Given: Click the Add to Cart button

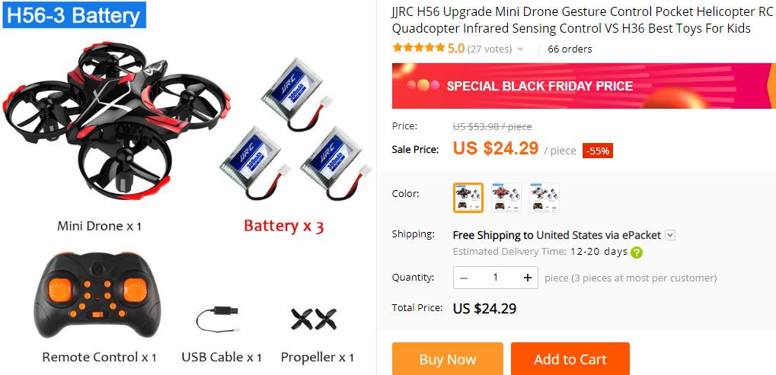Looking at the screenshot, I should pyautogui.click(x=570, y=359).
